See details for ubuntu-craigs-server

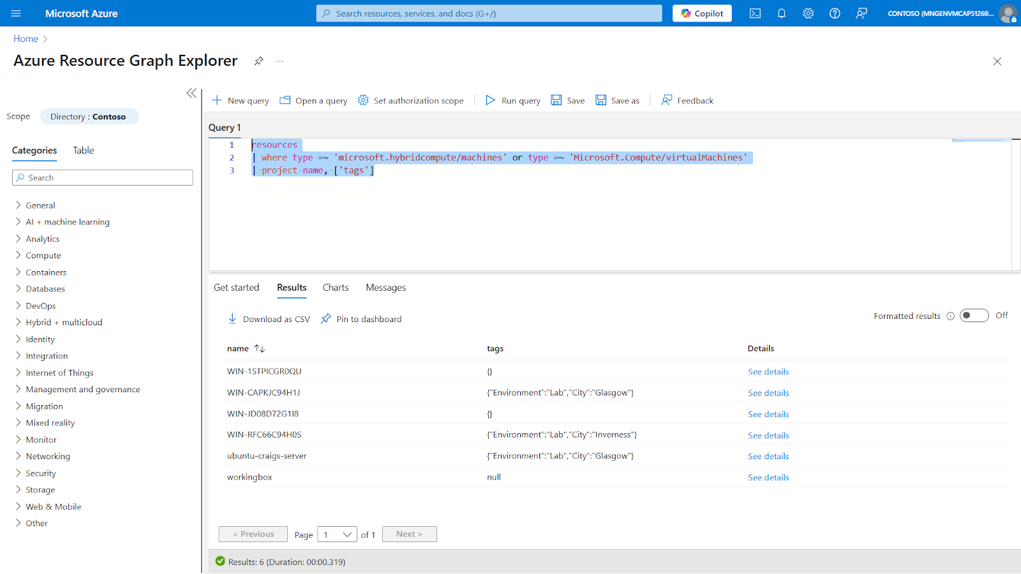point(768,457)
